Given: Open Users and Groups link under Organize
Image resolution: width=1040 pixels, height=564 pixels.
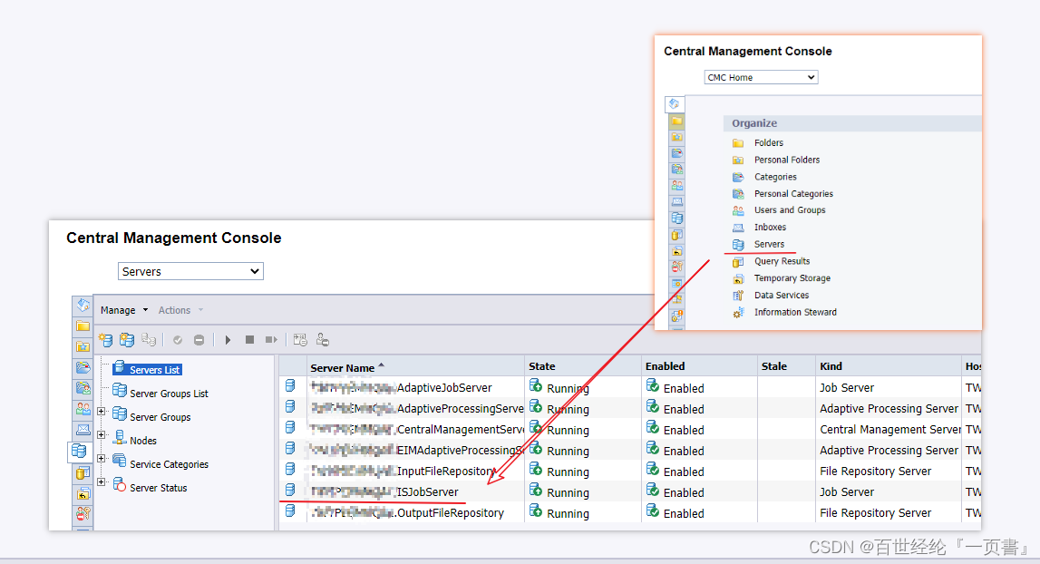Looking at the screenshot, I should [x=789, y=210].
